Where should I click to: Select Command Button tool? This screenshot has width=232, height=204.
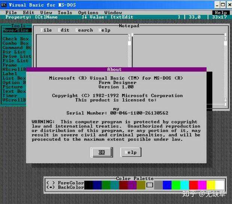pos(17,47)
